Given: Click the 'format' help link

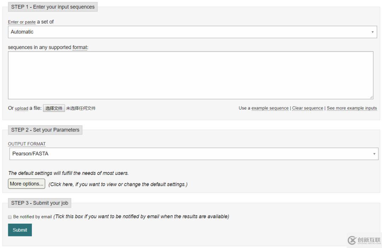Looking at the screenshot, I should [x=80, y=47].
